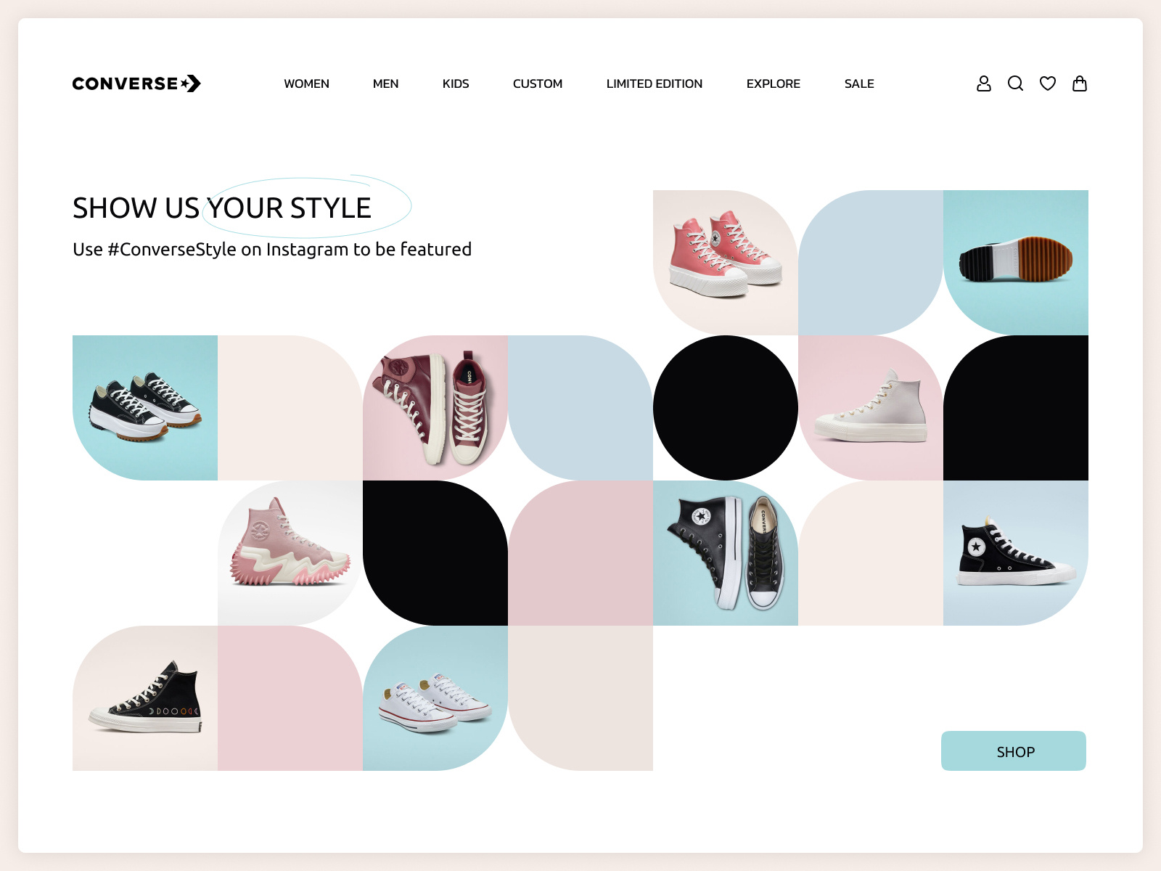1161x871 pixels.
Task: Open the user account icon
Action: pyautogui.click(x=984, y=83)
